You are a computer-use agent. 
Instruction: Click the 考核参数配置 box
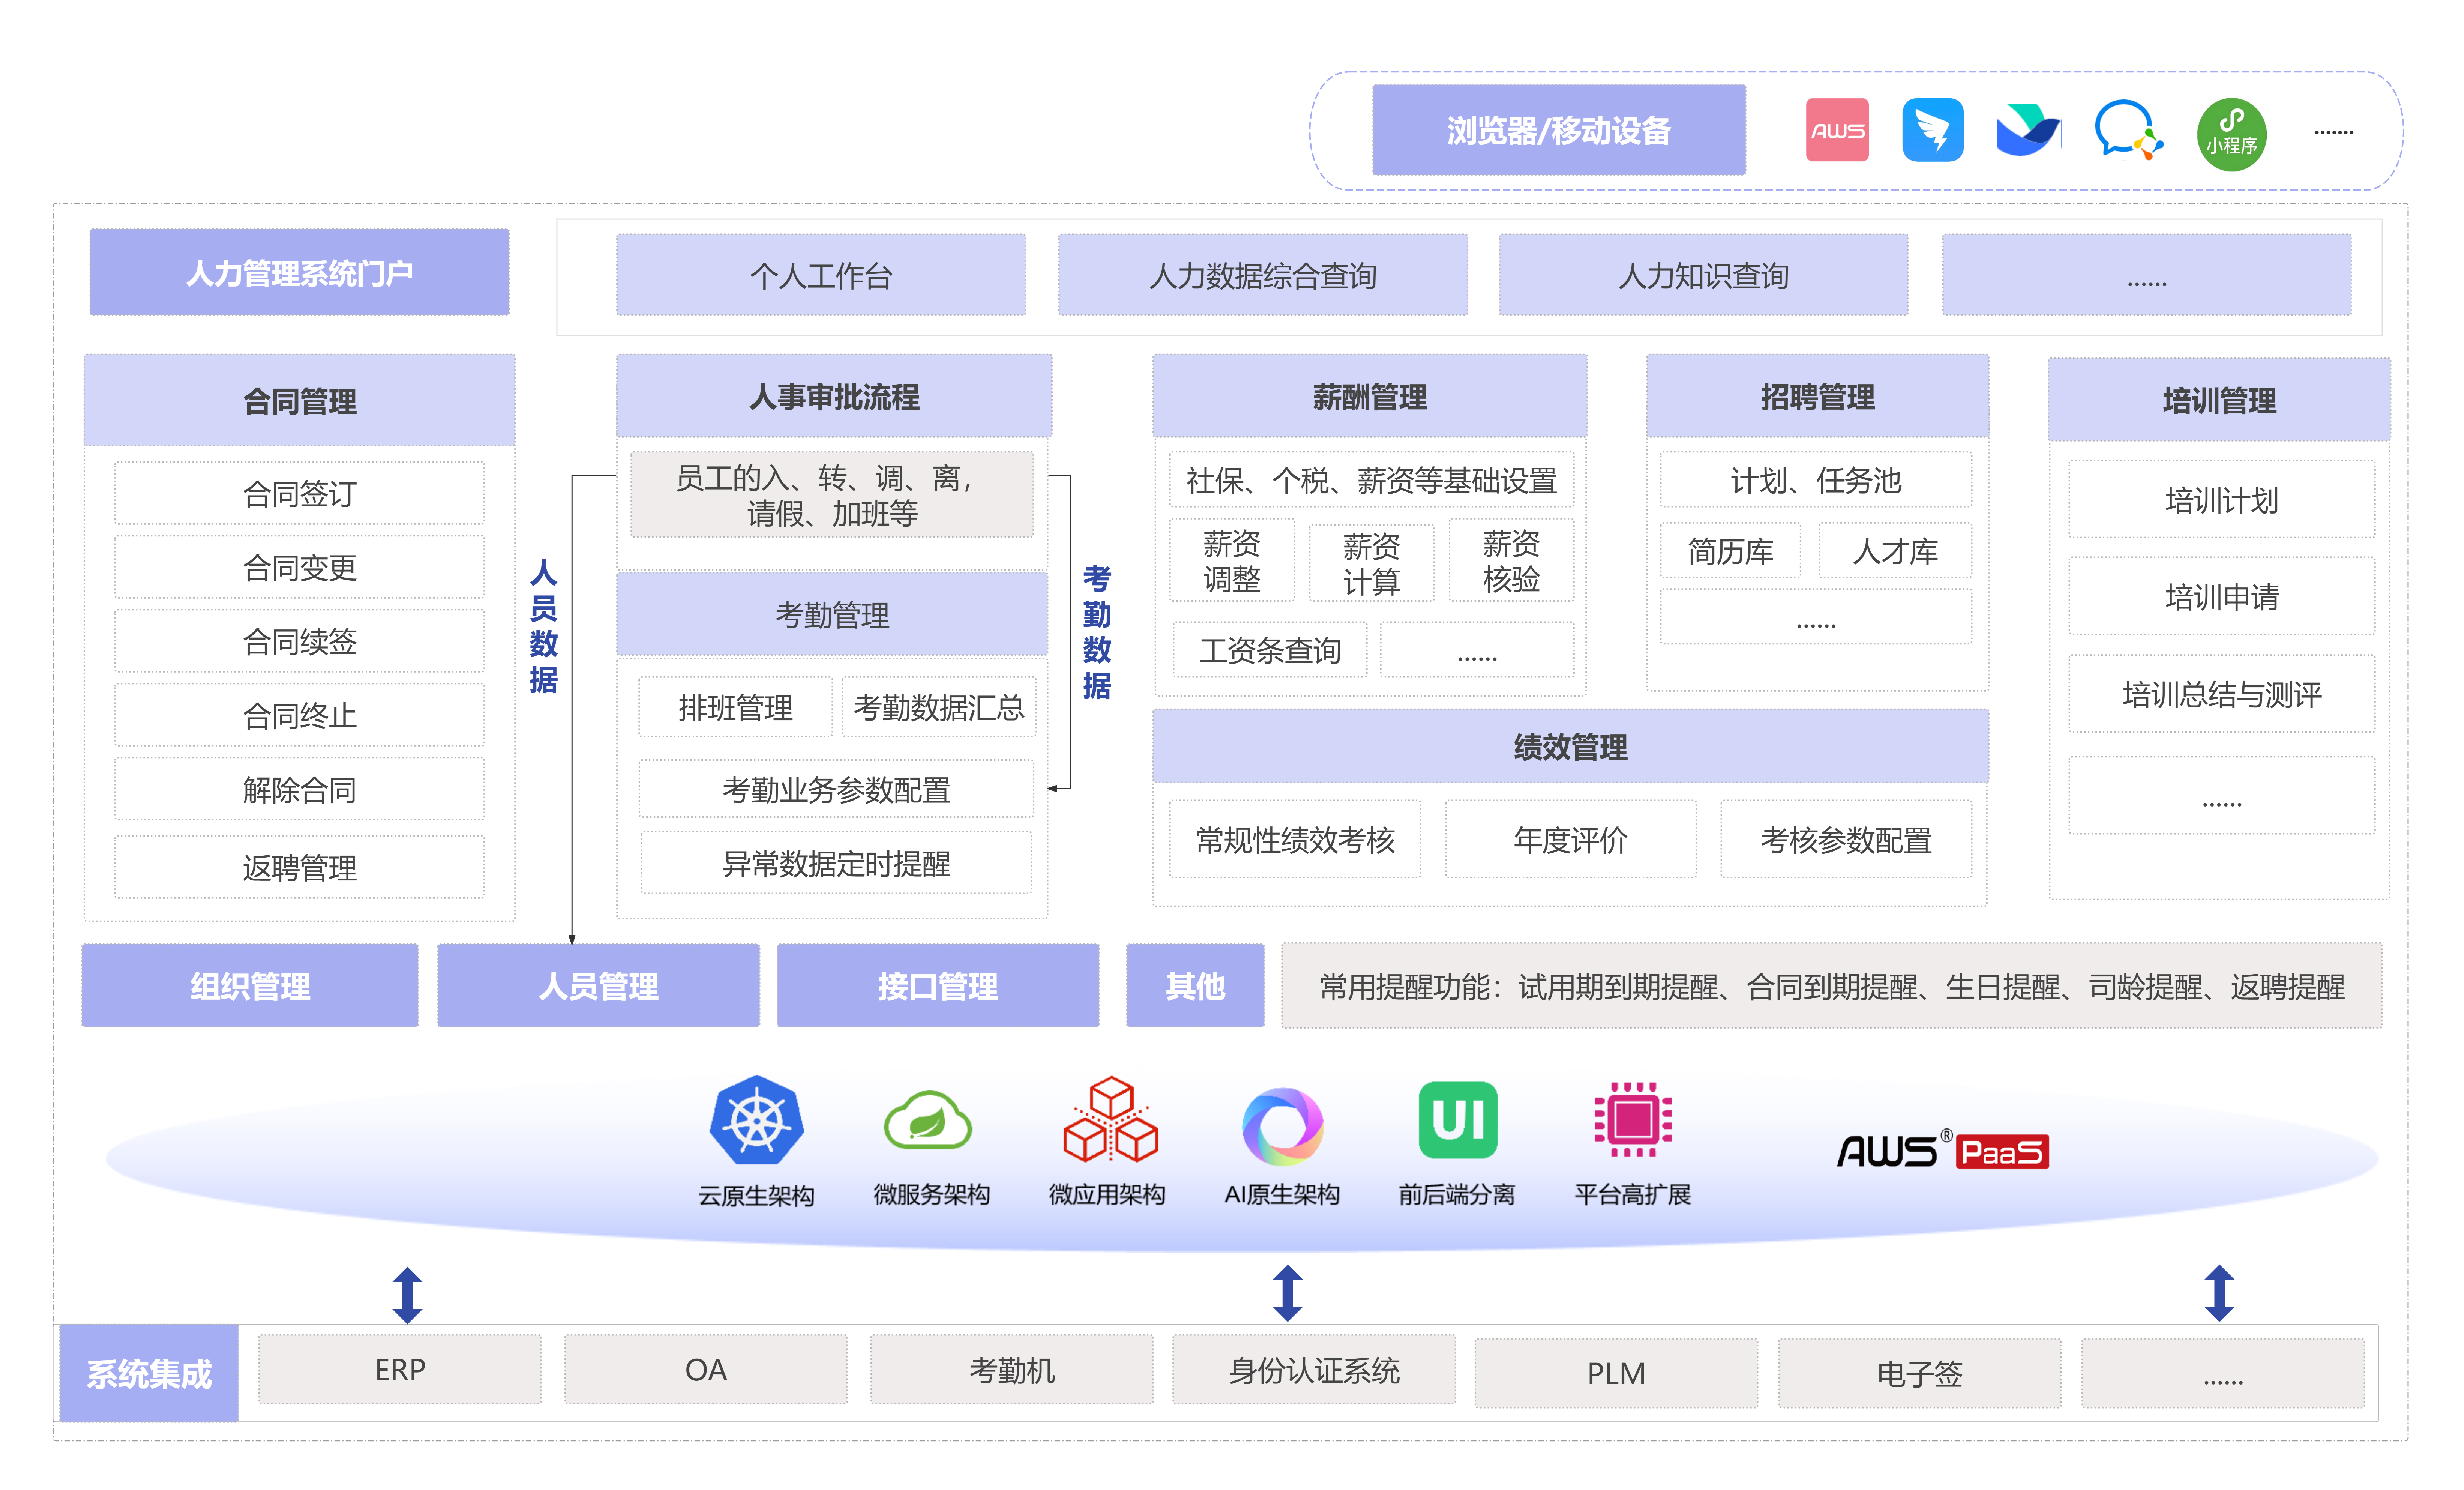click(x=1845, y=839)
